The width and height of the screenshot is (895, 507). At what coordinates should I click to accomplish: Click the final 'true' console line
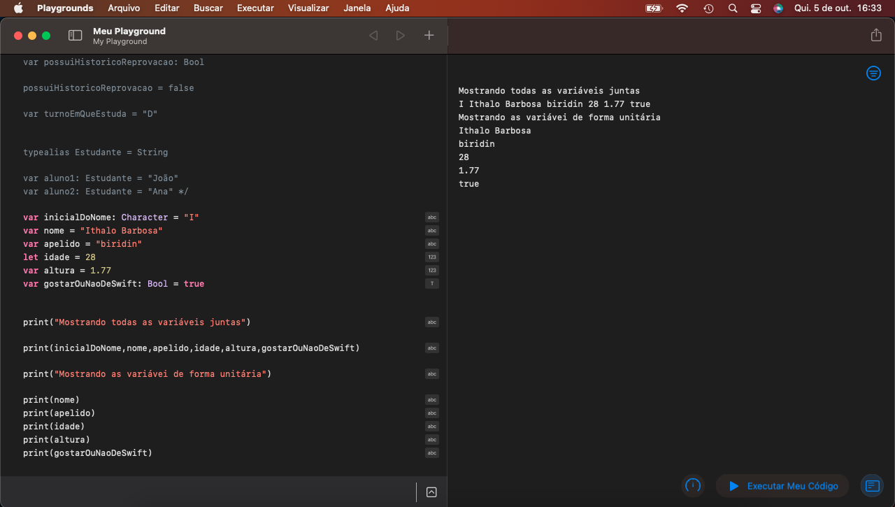(469, 184)
